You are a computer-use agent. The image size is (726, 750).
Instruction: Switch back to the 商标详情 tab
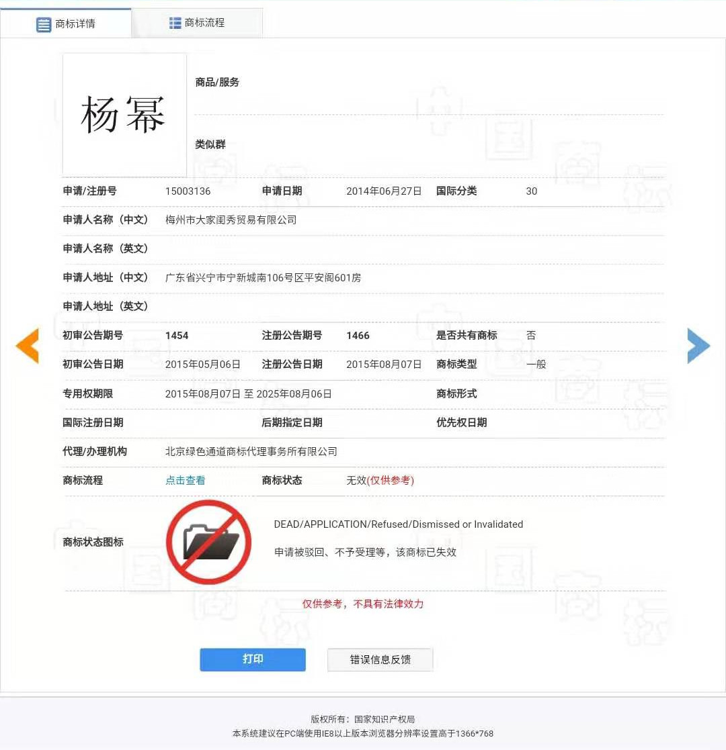(x=65, y=24)
